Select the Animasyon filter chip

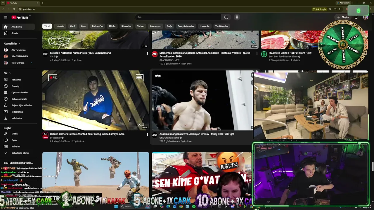click(x=155, y=26)
